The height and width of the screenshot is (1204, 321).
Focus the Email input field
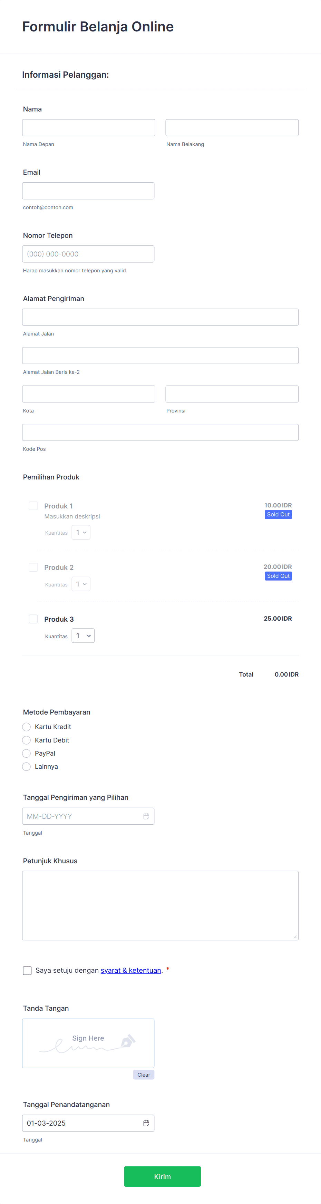coord(88,190)
